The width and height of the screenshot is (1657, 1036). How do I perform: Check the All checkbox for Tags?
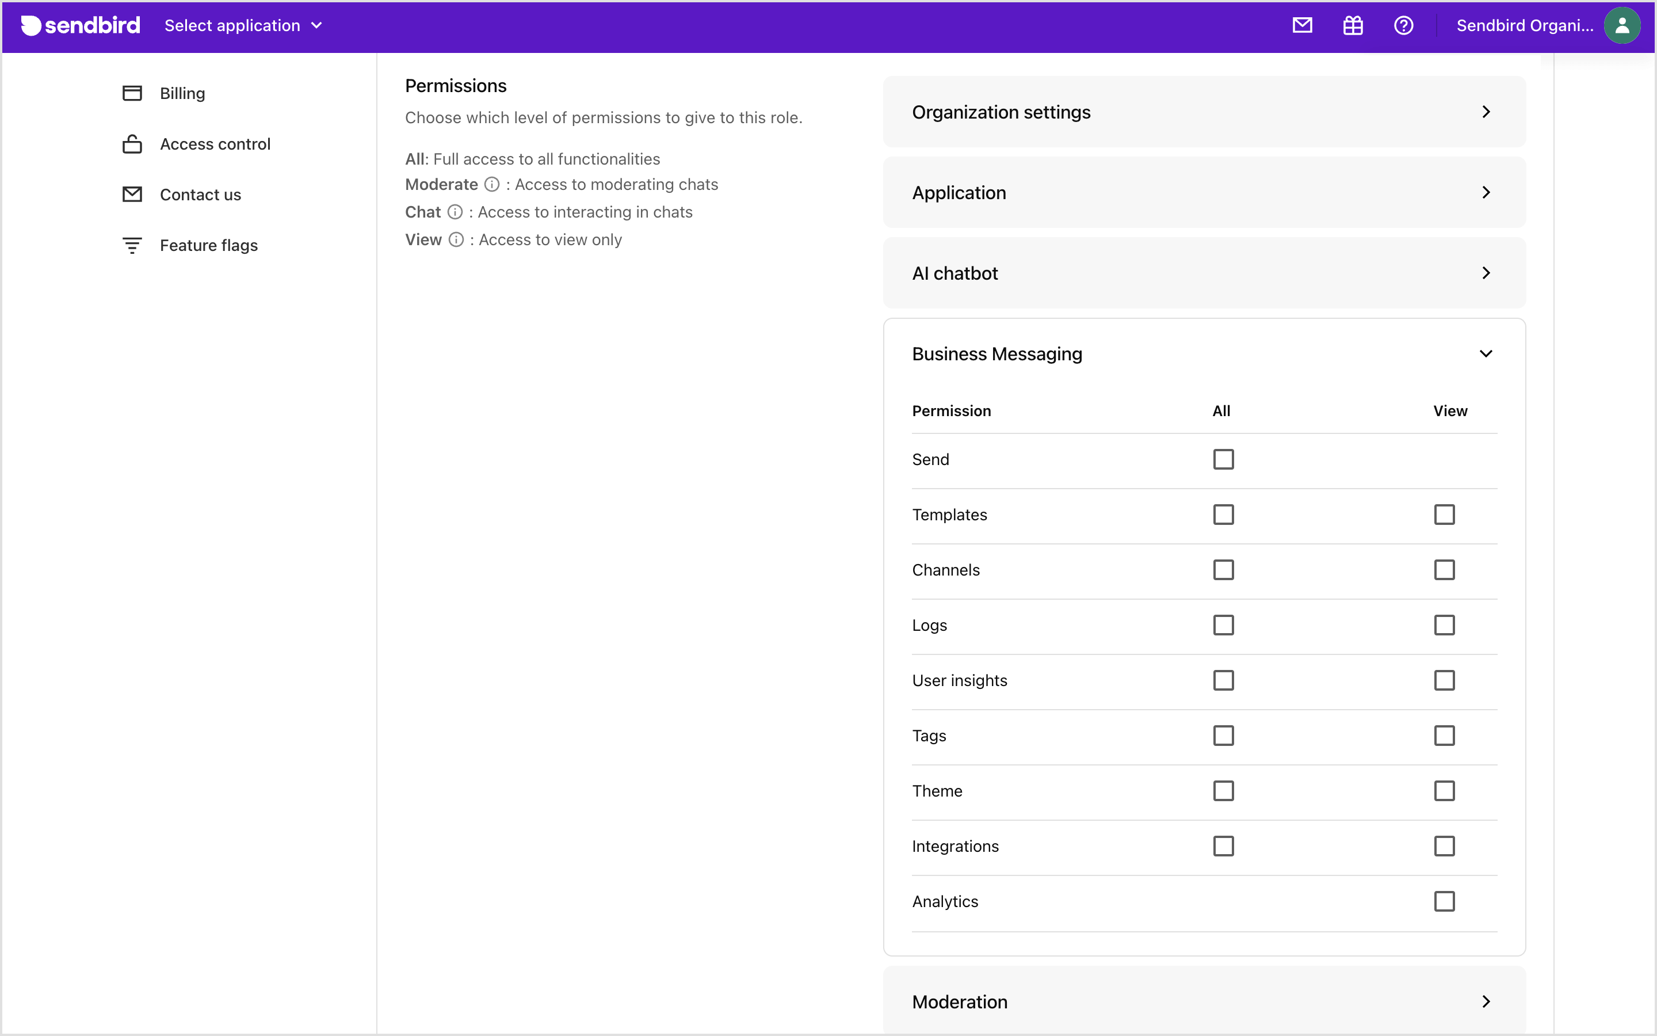[1223, 735]
